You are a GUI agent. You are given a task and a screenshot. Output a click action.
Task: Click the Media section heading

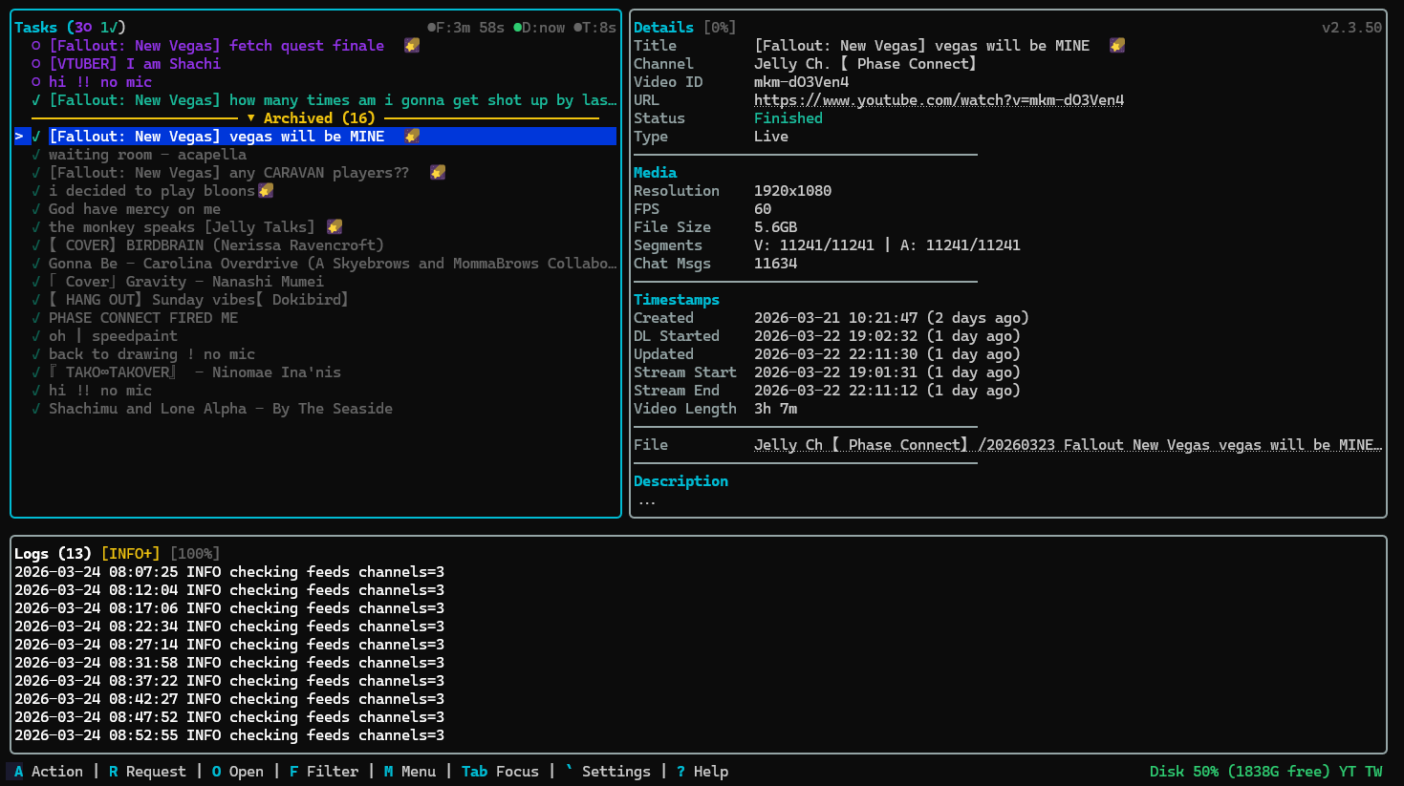655,173
